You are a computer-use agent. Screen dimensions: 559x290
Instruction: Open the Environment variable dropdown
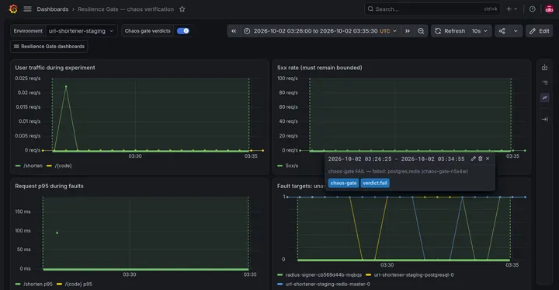pos(82,31)
